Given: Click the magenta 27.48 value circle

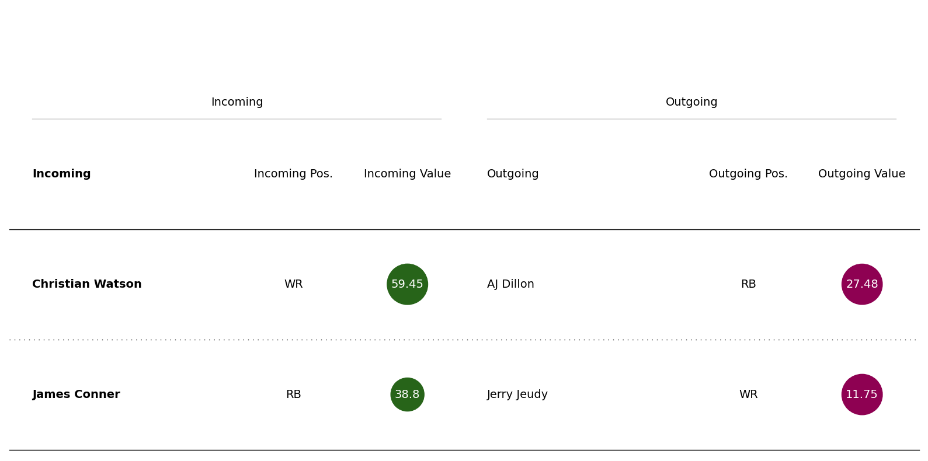Looking at the screenshot, I should click(862, 284).
